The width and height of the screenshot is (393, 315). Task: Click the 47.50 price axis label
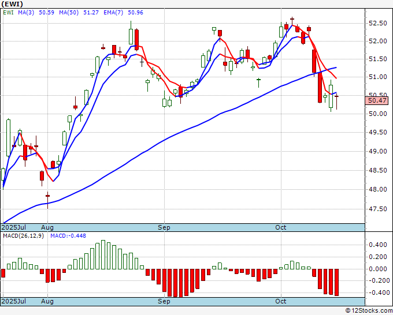click(378, 209)
